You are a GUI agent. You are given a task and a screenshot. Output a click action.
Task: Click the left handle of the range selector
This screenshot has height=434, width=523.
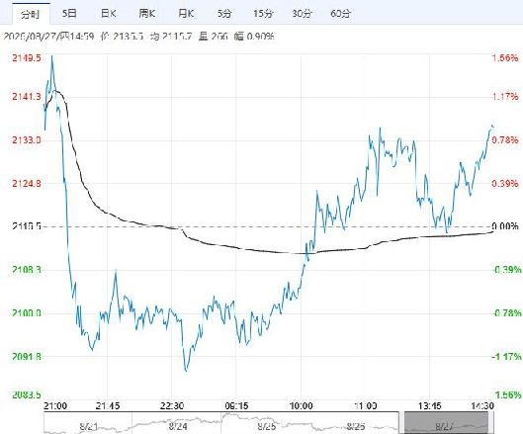401,423
